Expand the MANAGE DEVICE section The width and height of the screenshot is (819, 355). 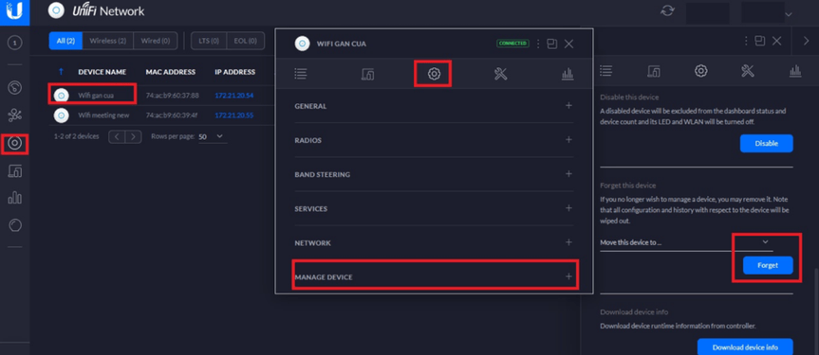434,276
